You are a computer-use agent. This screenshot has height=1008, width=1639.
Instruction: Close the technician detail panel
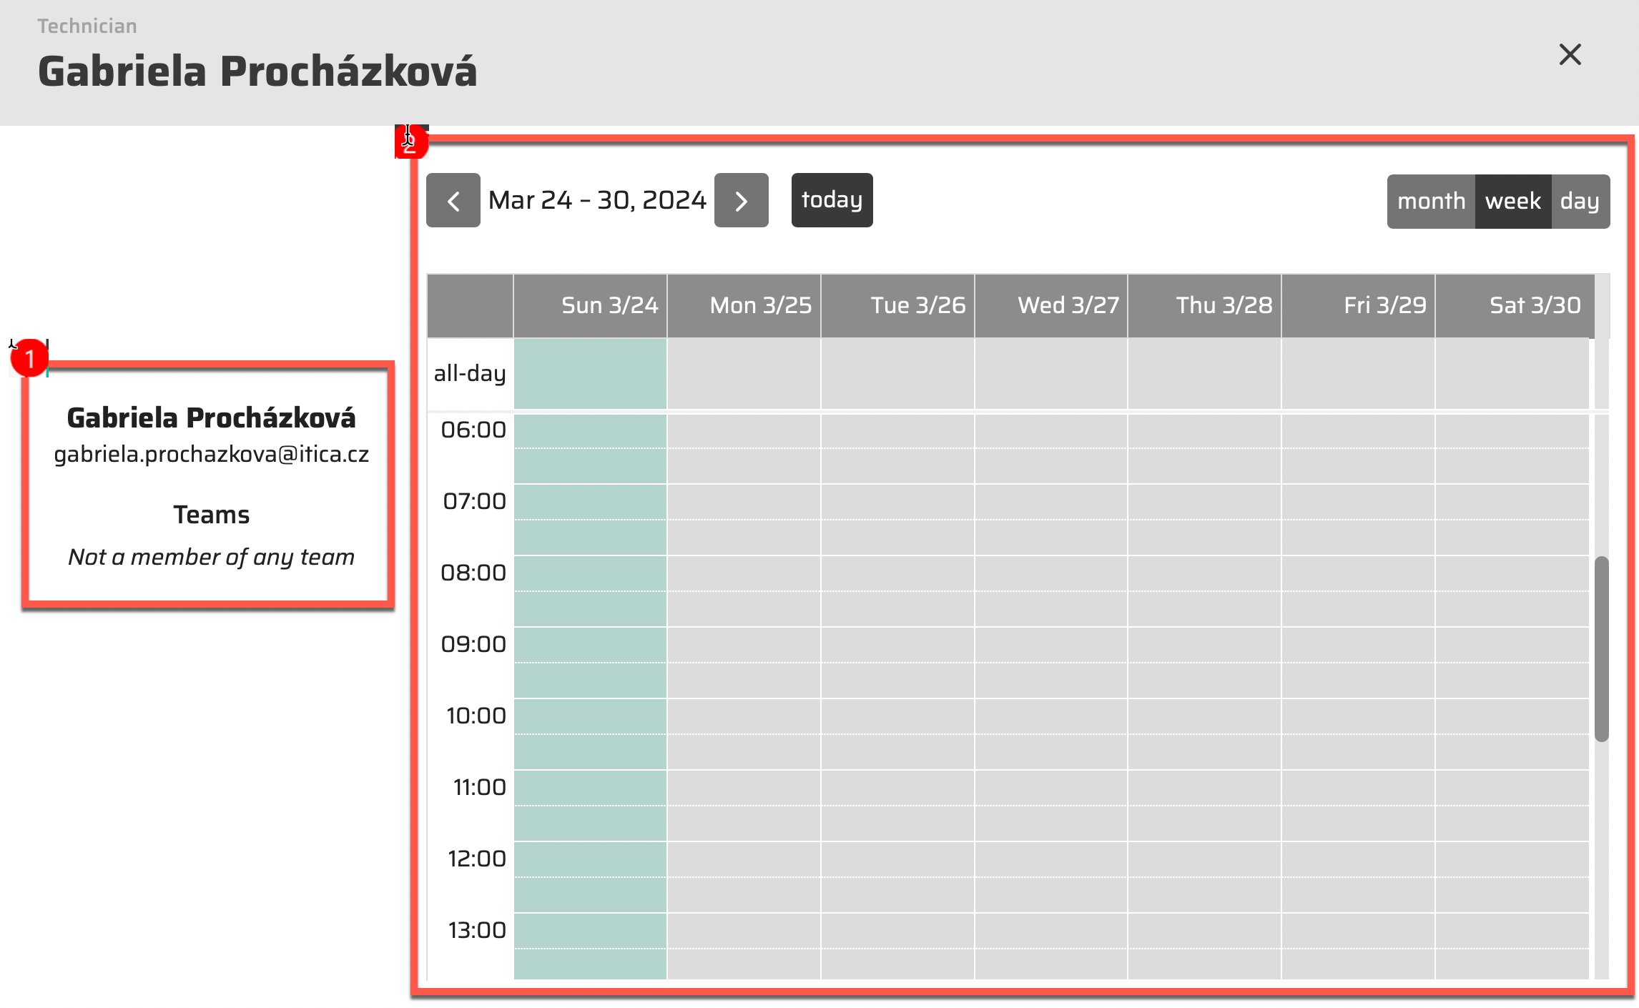click(x=1570, y=54)
